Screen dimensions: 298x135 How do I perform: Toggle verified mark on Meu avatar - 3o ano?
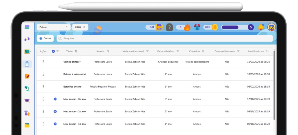pyautogui.click(x=55, y=99)
